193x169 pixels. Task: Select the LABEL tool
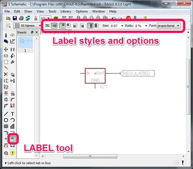point(13,139)
